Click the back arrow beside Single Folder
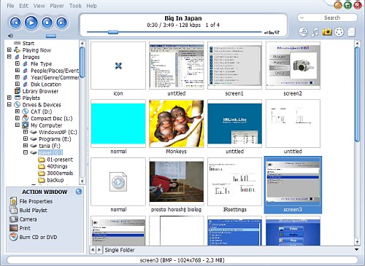 coord(93,250)
